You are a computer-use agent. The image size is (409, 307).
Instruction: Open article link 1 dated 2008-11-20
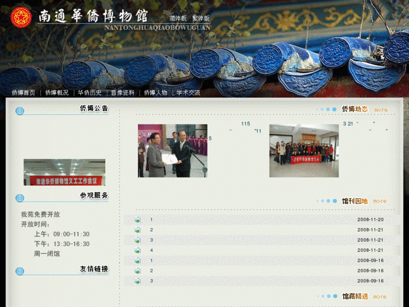[151, 220]
